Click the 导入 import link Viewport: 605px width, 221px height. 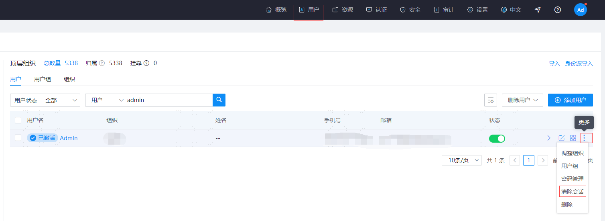[554, 63]
